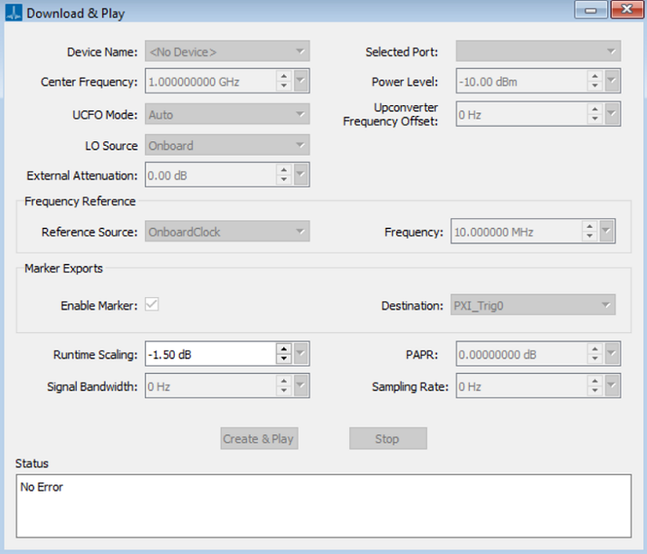Open Power Level units dropdown arrow
The image size is (647, 554).
click(x=612, y=81)
